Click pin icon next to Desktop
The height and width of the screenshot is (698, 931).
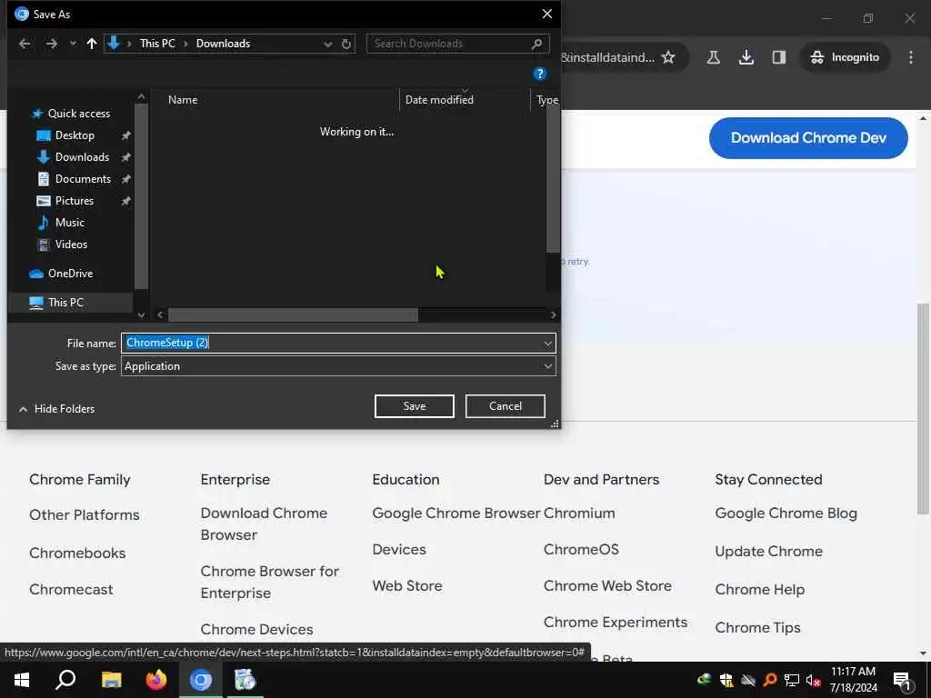125,136
